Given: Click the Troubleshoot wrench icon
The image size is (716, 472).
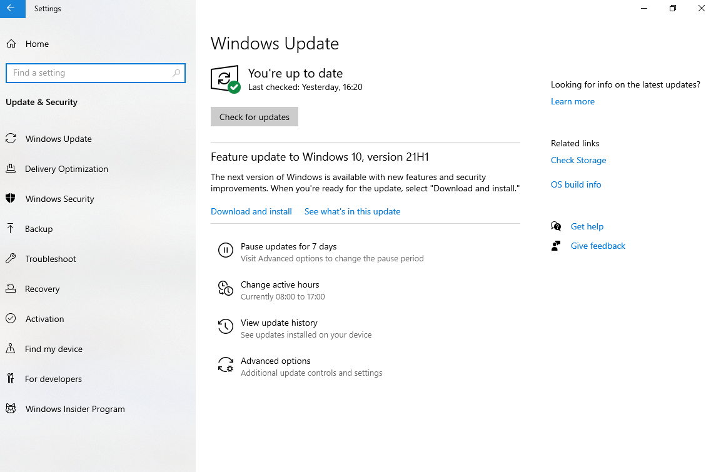Looking at the screenshot, I should click(11, 258).
